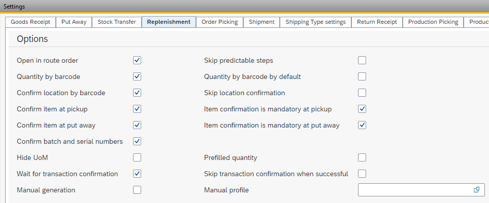The width and height of the screenshot is (489, 203).
Task: Uncheck Open in route order
Action: pos(137,60)
